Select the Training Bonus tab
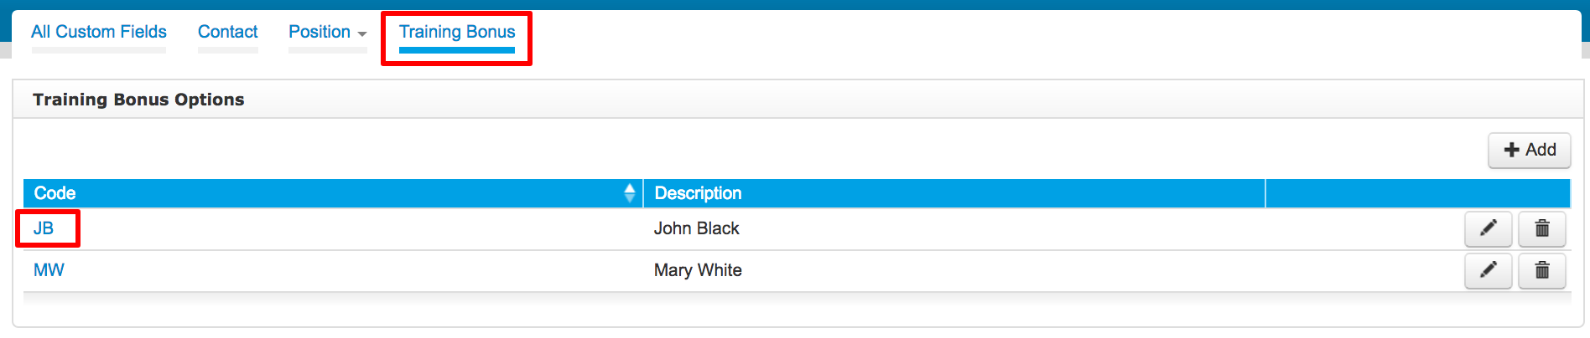1590x338 pixels. click(x=457, y=32)
